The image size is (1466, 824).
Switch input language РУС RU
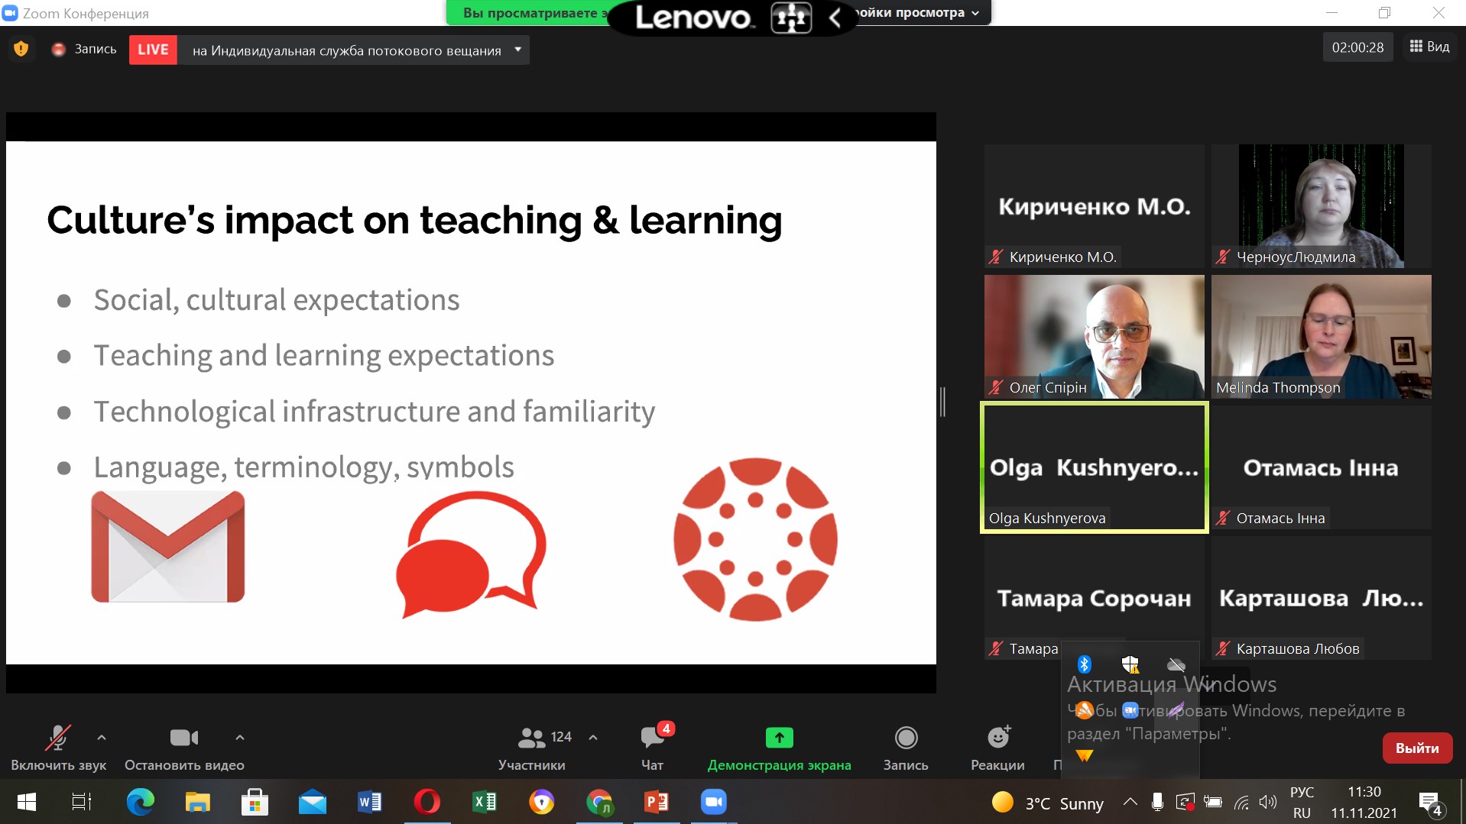pos(1302,803)
